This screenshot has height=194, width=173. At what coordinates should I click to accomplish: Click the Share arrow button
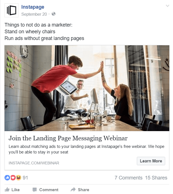(x=80, y=190)
